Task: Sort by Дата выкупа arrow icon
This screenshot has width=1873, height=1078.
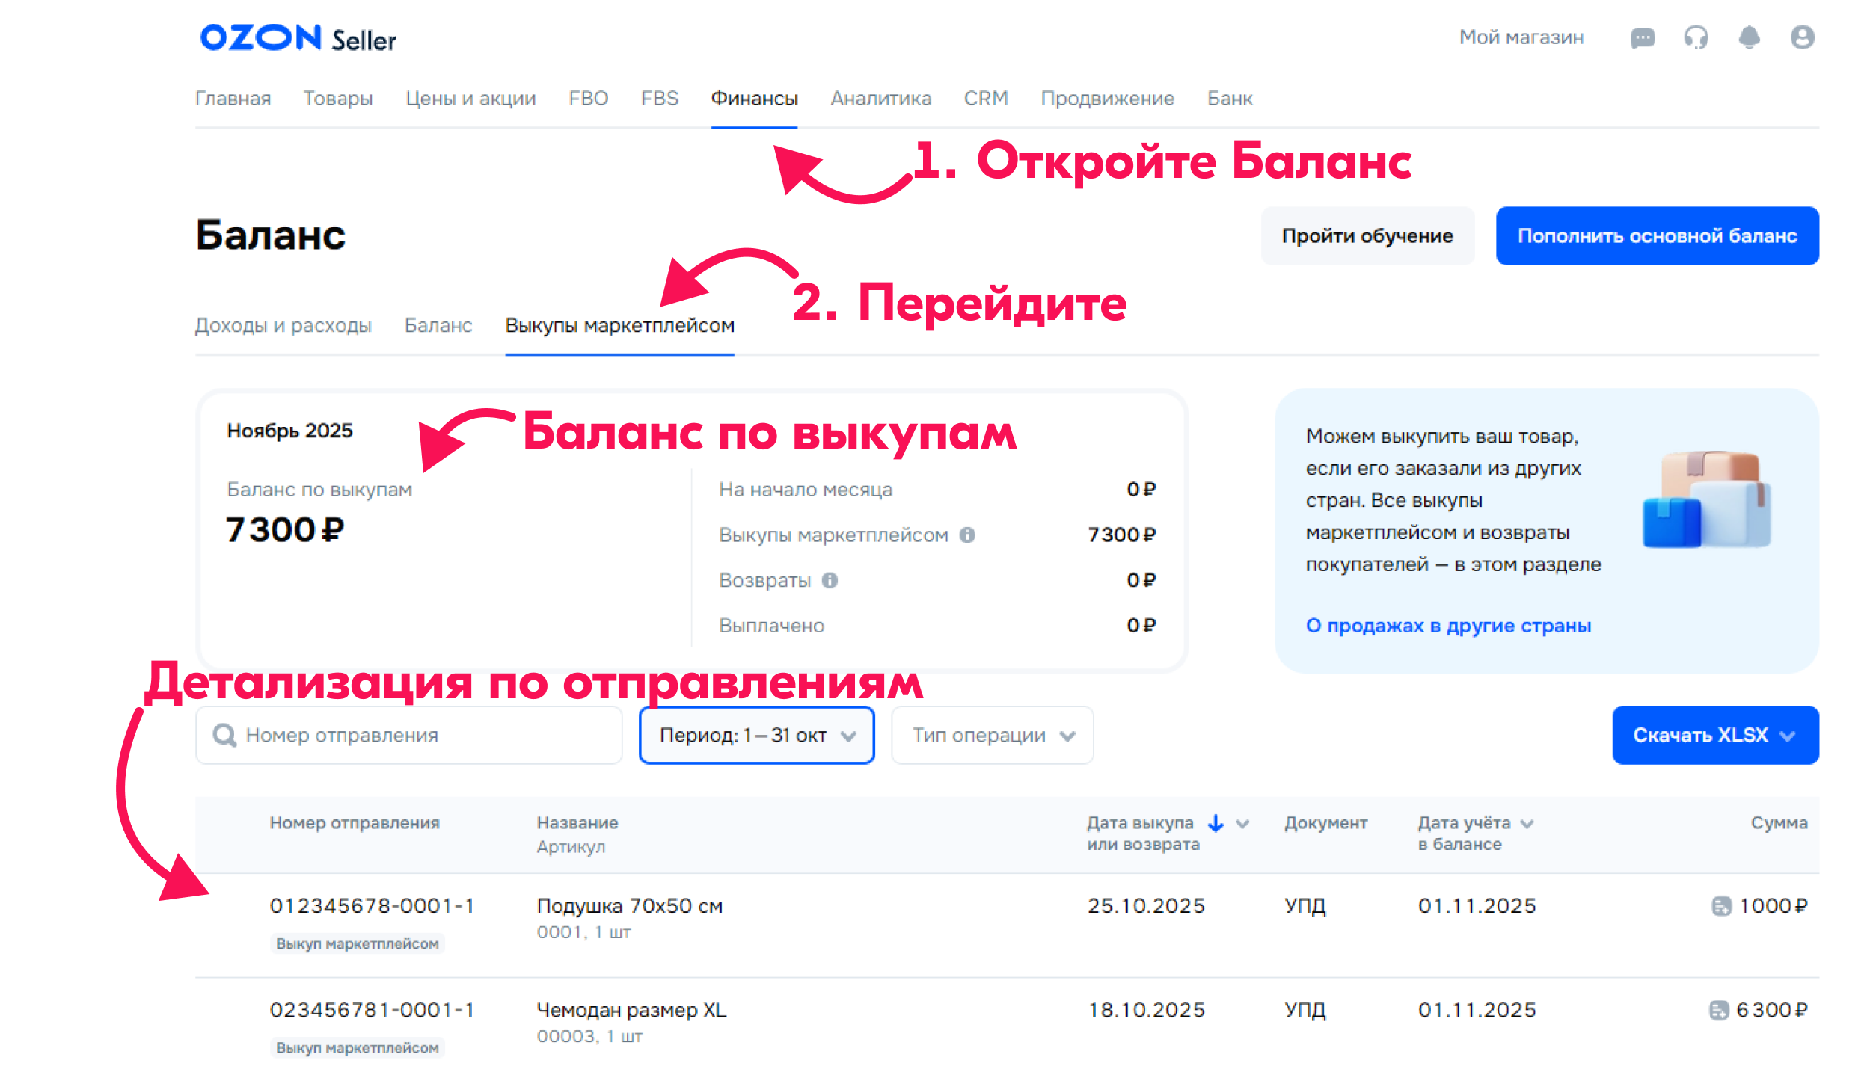Action: 1216,823
